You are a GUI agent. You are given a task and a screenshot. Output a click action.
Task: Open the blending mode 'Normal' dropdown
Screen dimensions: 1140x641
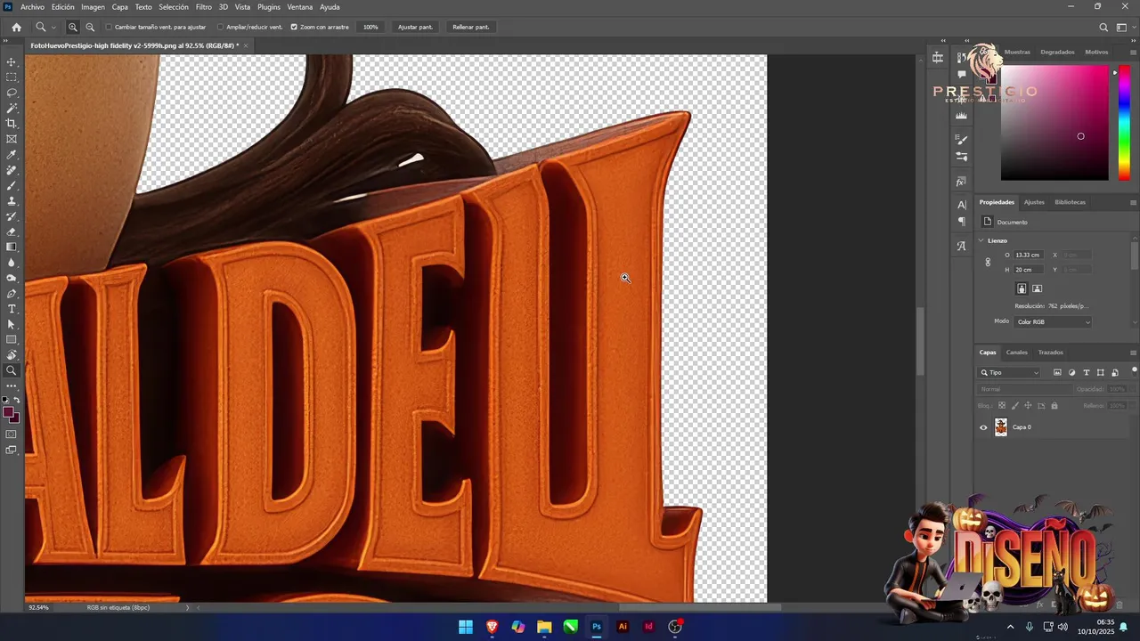(1025, 389)
